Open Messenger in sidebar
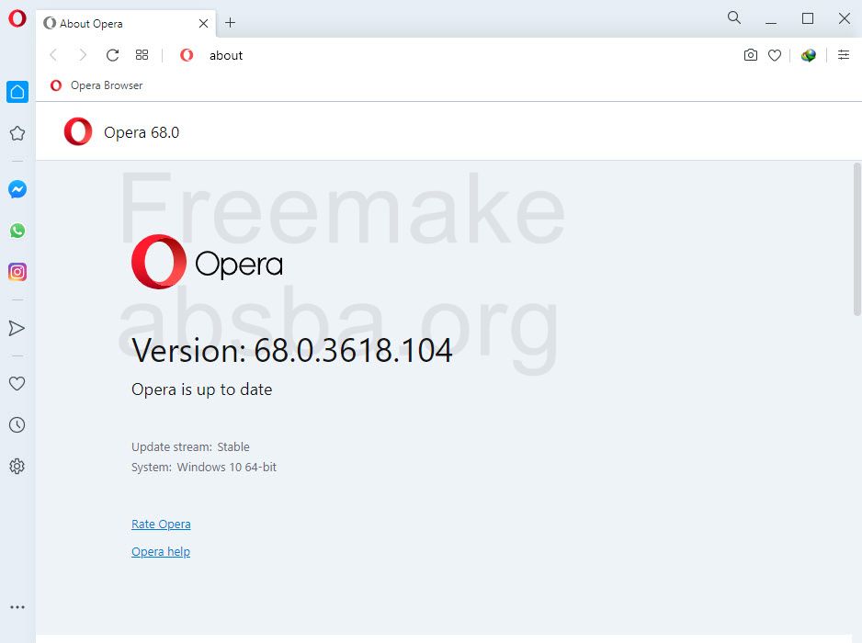 point(17,189)
